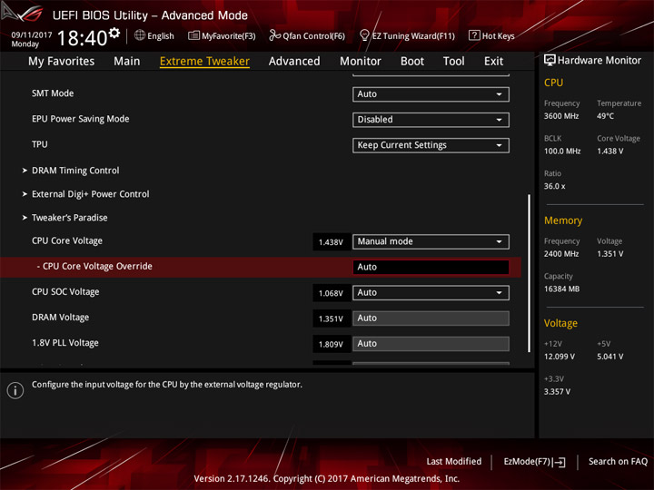Switch to My Favorites tab
This screenshot has height=490, width=654.
(x=62, y=62)
